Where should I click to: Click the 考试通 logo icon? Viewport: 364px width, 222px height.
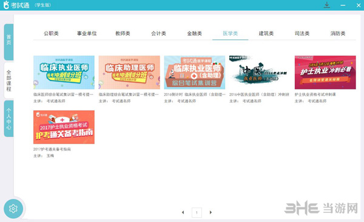click(6, 5)
